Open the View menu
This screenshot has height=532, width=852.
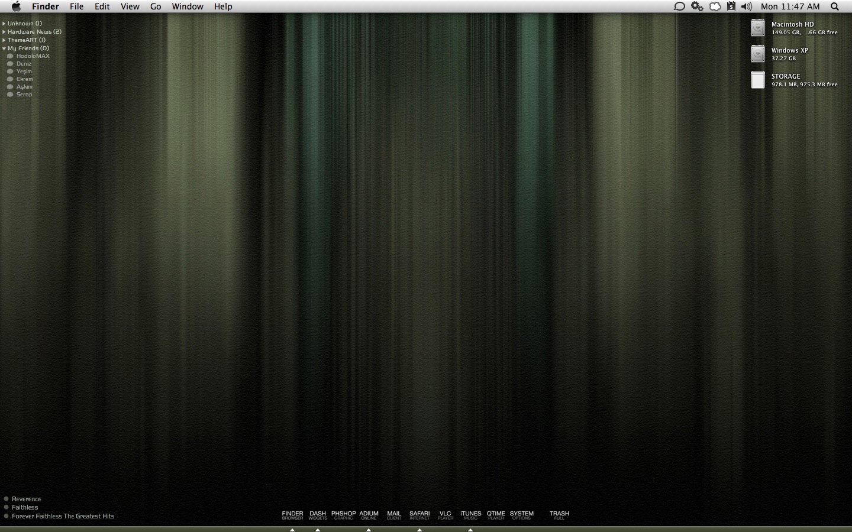[x=130, y=7]
